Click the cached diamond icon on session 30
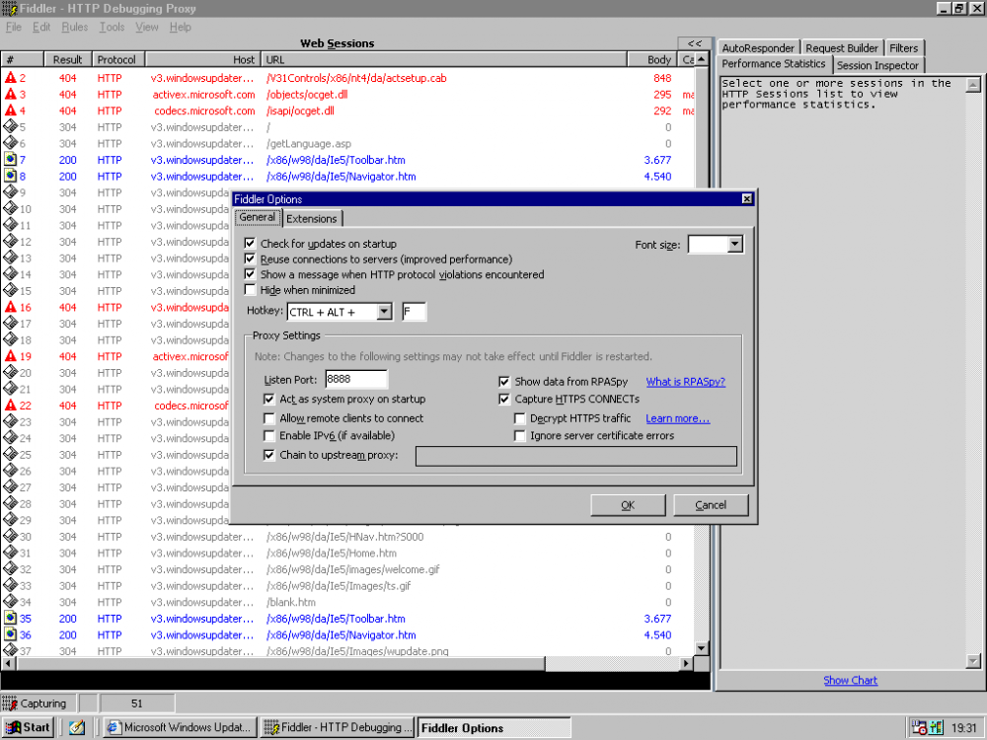Screen dimensions: 987x740 pos(10,537)
